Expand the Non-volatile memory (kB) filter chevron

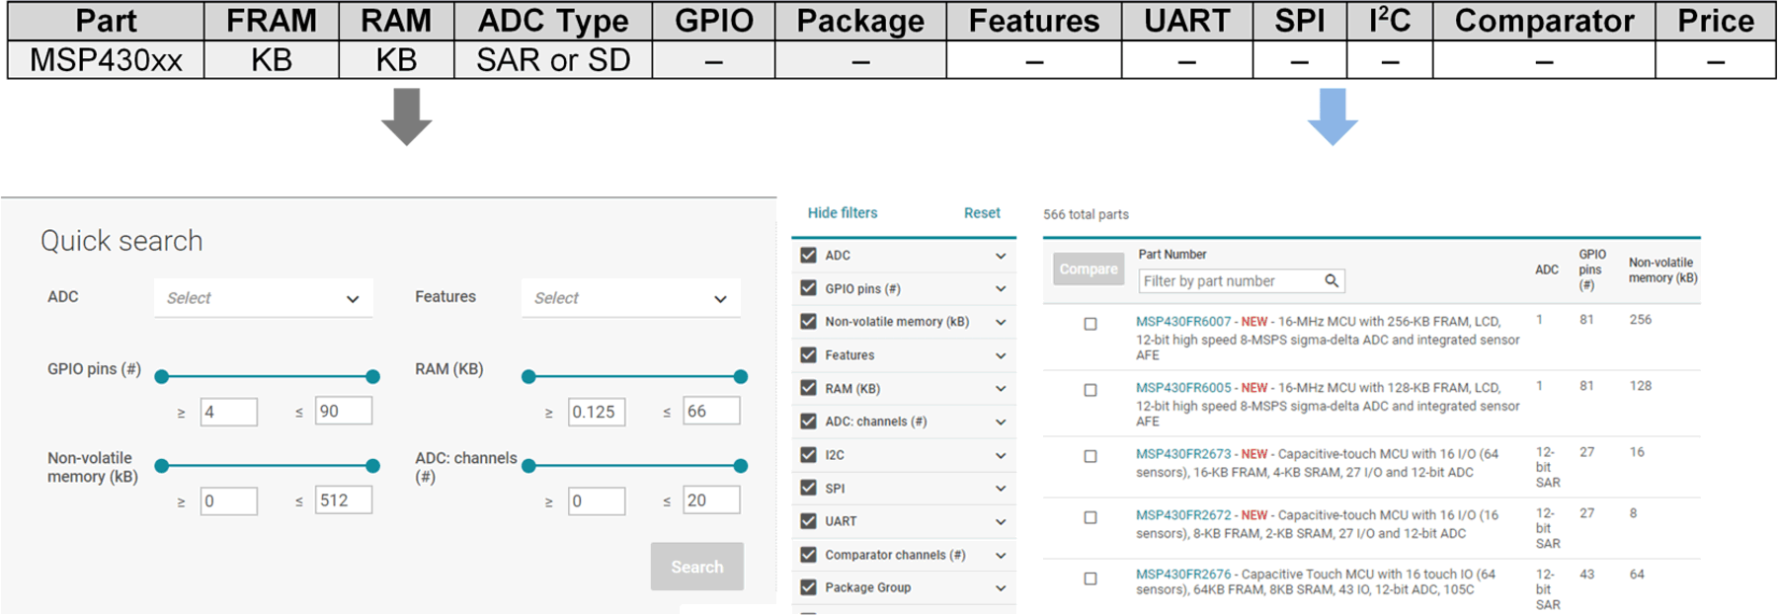(1001, 323)
